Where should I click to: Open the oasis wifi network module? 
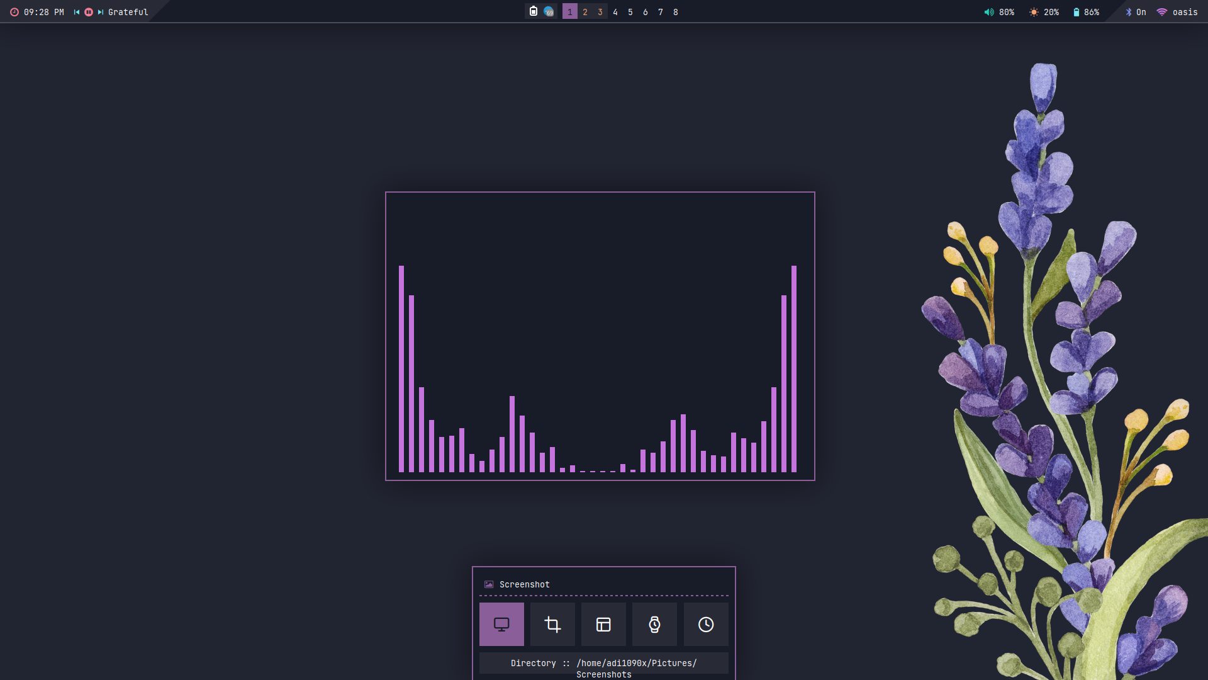[1177, 12]
